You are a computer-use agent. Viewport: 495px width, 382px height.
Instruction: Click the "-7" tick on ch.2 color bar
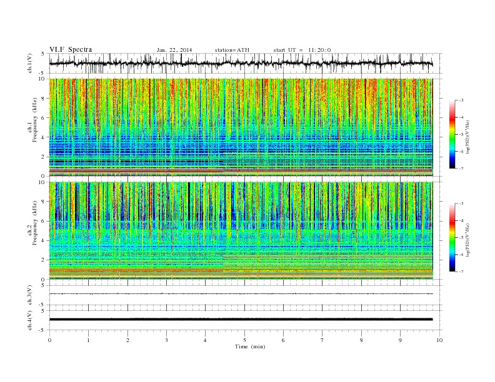click(x=461, y=272)
